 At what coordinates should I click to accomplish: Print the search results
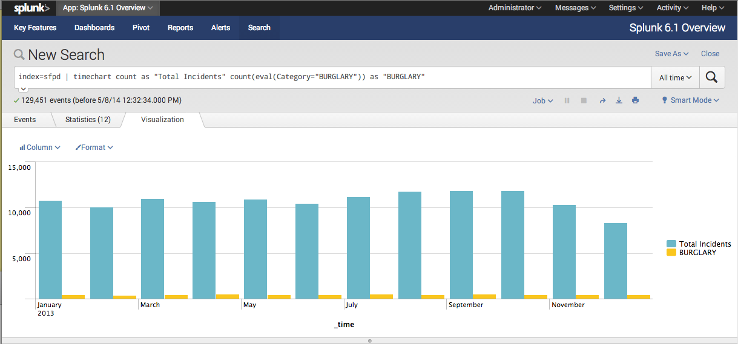pyautogui.click(x=635, y=100)
